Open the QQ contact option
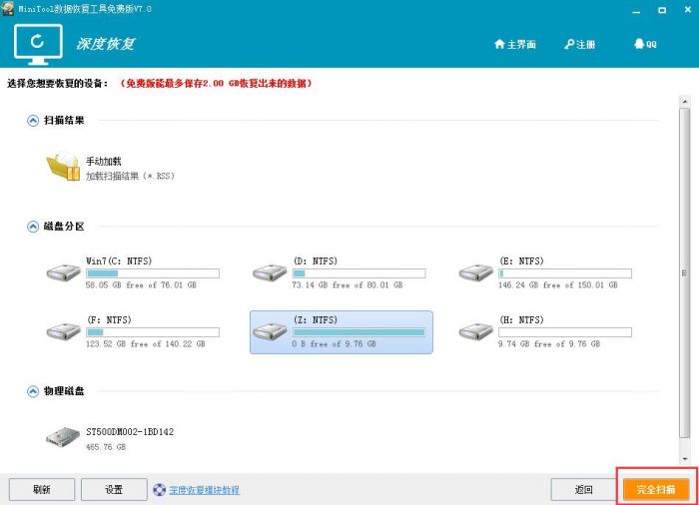 coord(645,44)
